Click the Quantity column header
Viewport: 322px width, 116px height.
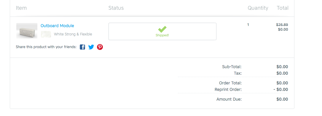pyautogui.click(x=258, y=8)
